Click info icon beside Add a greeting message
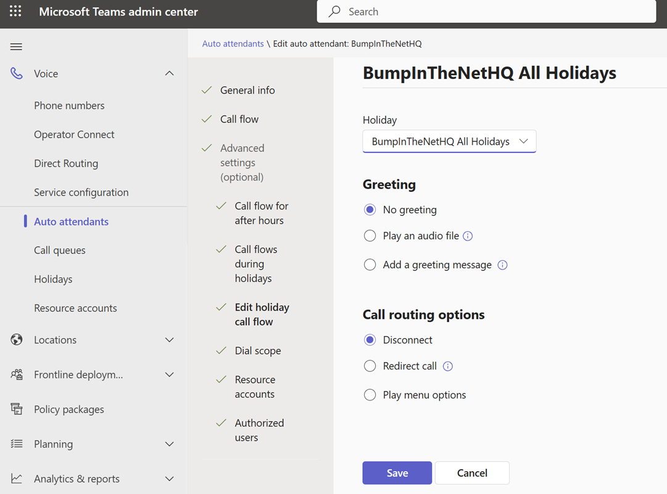 point(502,265)
